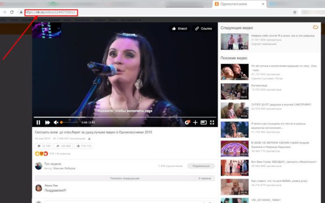Open the 'СУПЕР ДУЭТ дедушка и внучка' title
Viewport: 325px width, 203px height.
pyautogui.click(x=281, y=104)
